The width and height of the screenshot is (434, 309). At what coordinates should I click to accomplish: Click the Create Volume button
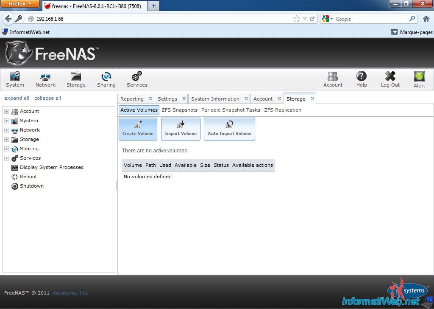click(138, 129)
